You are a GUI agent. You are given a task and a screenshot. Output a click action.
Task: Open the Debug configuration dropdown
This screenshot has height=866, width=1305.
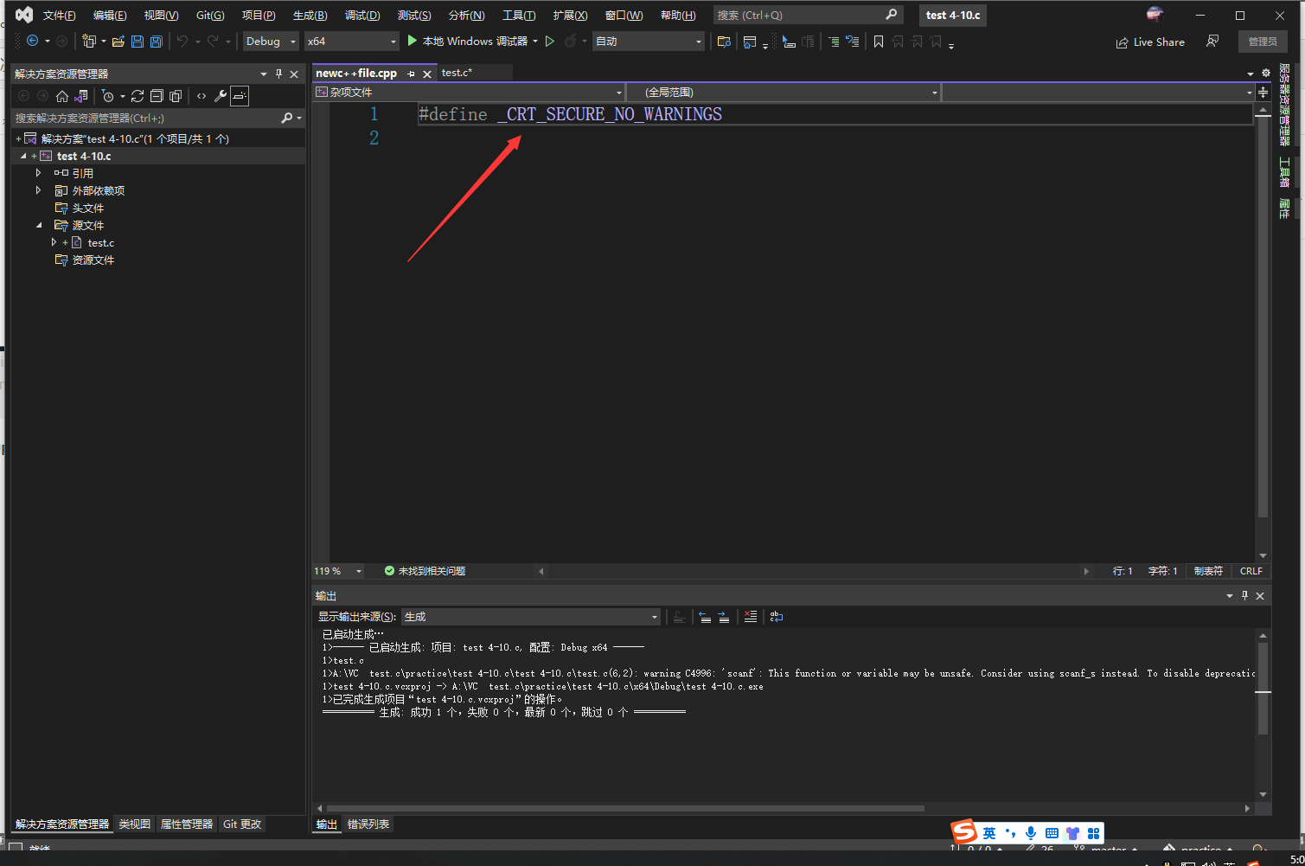(271, 41)
